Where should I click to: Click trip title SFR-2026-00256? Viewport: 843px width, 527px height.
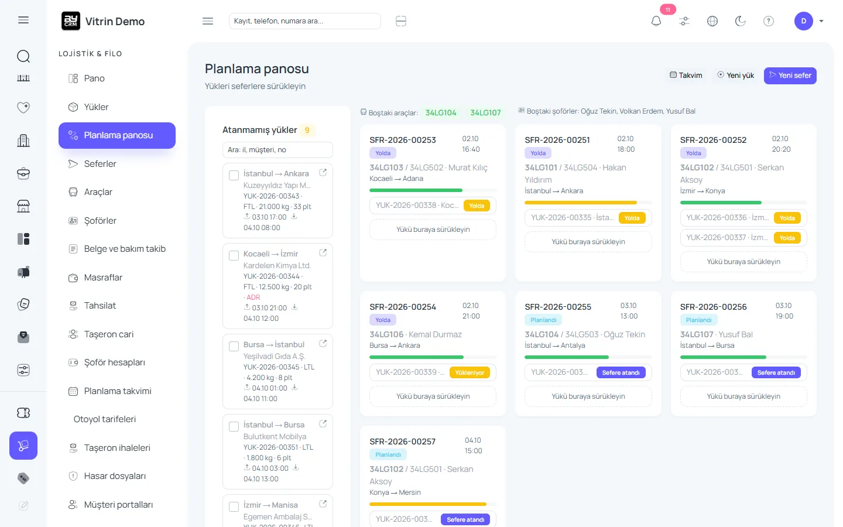(713, 307)
